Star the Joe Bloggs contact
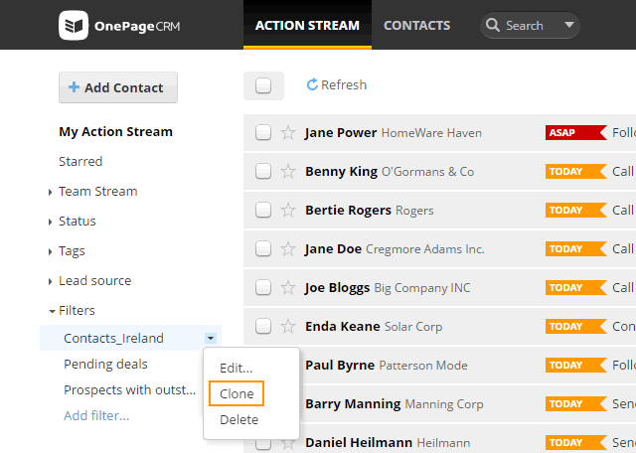The height and width of the screenshot is (453, 636). (x=288, y=287)
